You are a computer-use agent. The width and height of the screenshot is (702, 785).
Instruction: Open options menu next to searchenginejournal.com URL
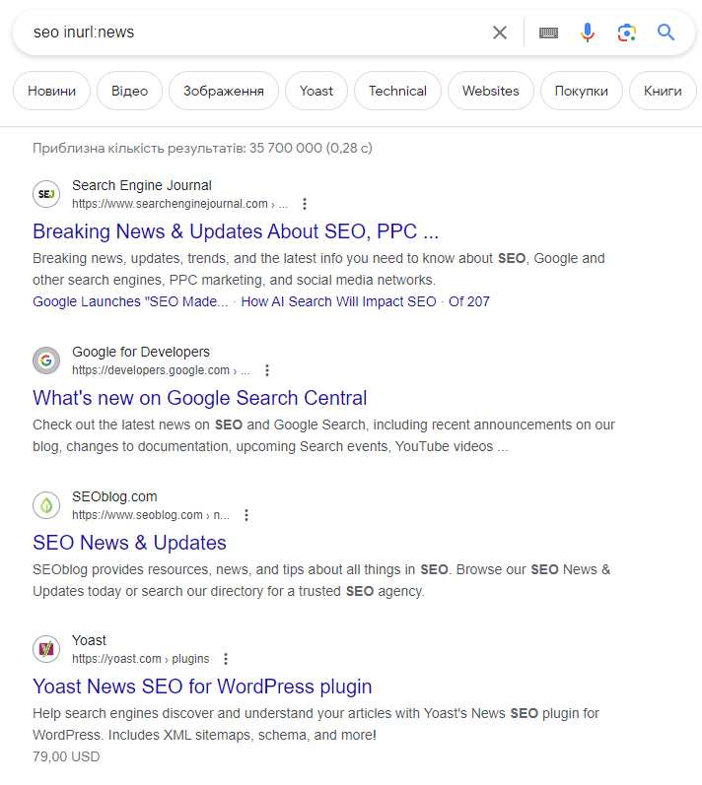(x=305, y=204)
